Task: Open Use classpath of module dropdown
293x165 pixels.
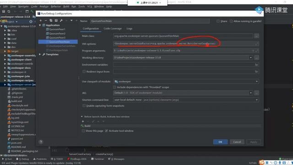Action: coord(257,82)
